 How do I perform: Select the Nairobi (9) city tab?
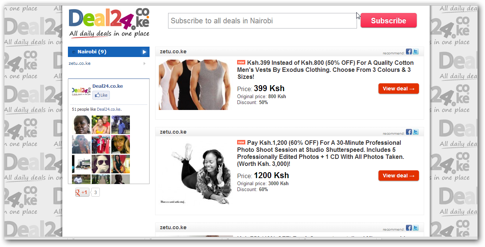pos(109,52)
